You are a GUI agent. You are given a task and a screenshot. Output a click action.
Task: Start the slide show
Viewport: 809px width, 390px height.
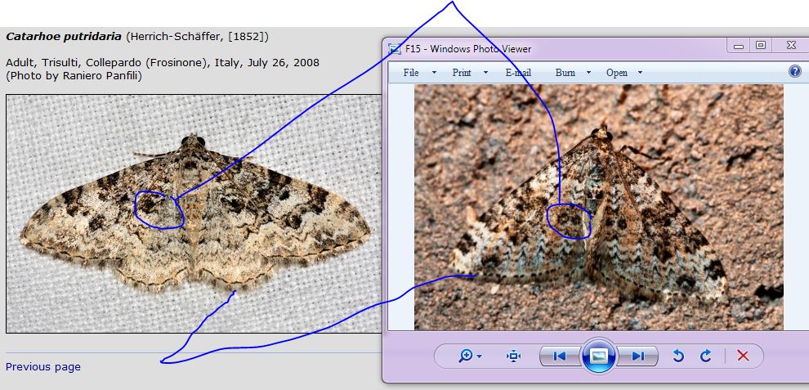coord(598,356)
